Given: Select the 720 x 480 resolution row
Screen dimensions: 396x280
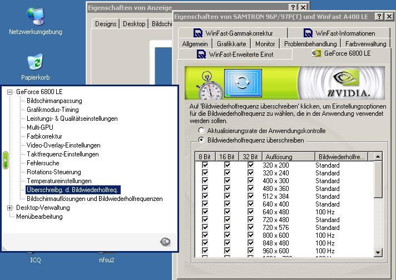Looking at the screenshot, I should tap(284, 220).
